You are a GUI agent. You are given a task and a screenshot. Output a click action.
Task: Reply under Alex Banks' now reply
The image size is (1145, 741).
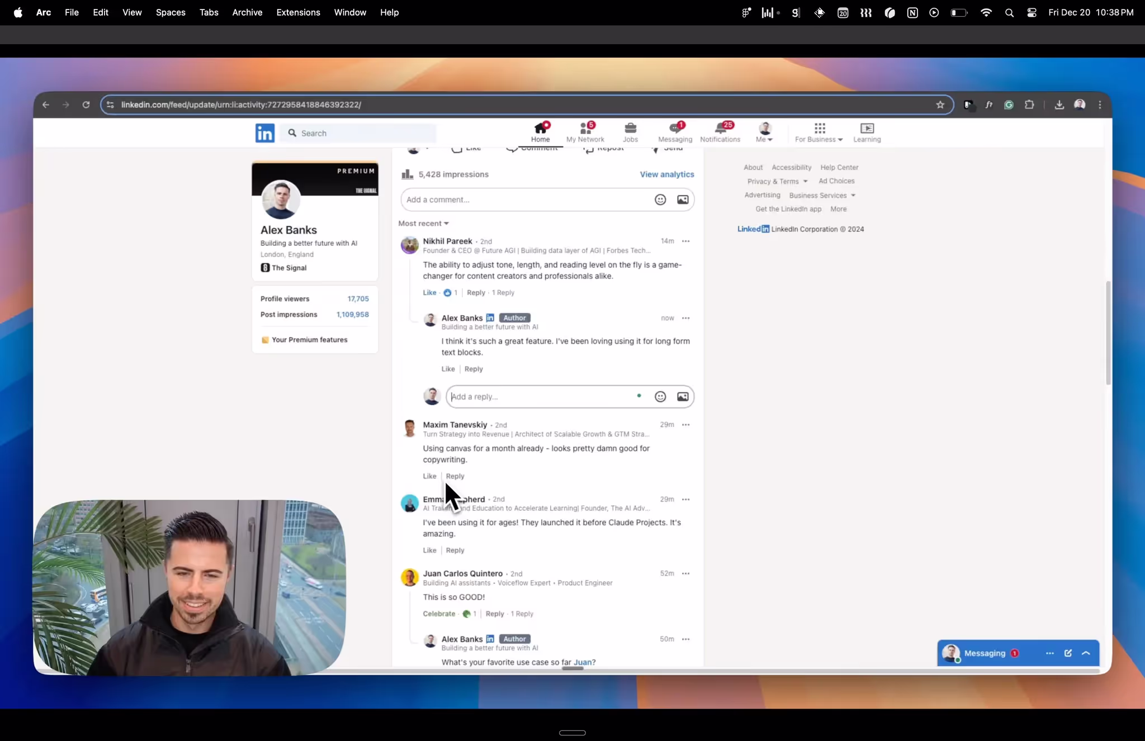(x=474, y=369)
